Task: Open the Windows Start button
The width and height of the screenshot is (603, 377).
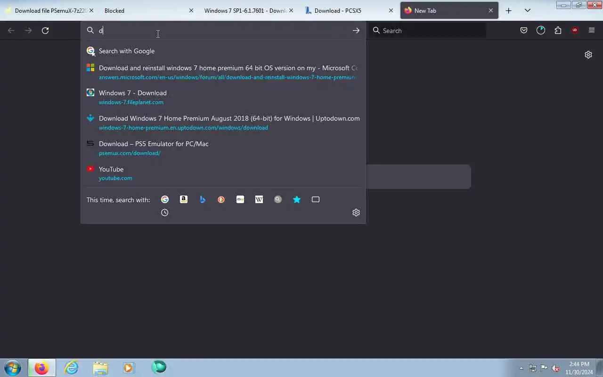Action: [13, 368]
